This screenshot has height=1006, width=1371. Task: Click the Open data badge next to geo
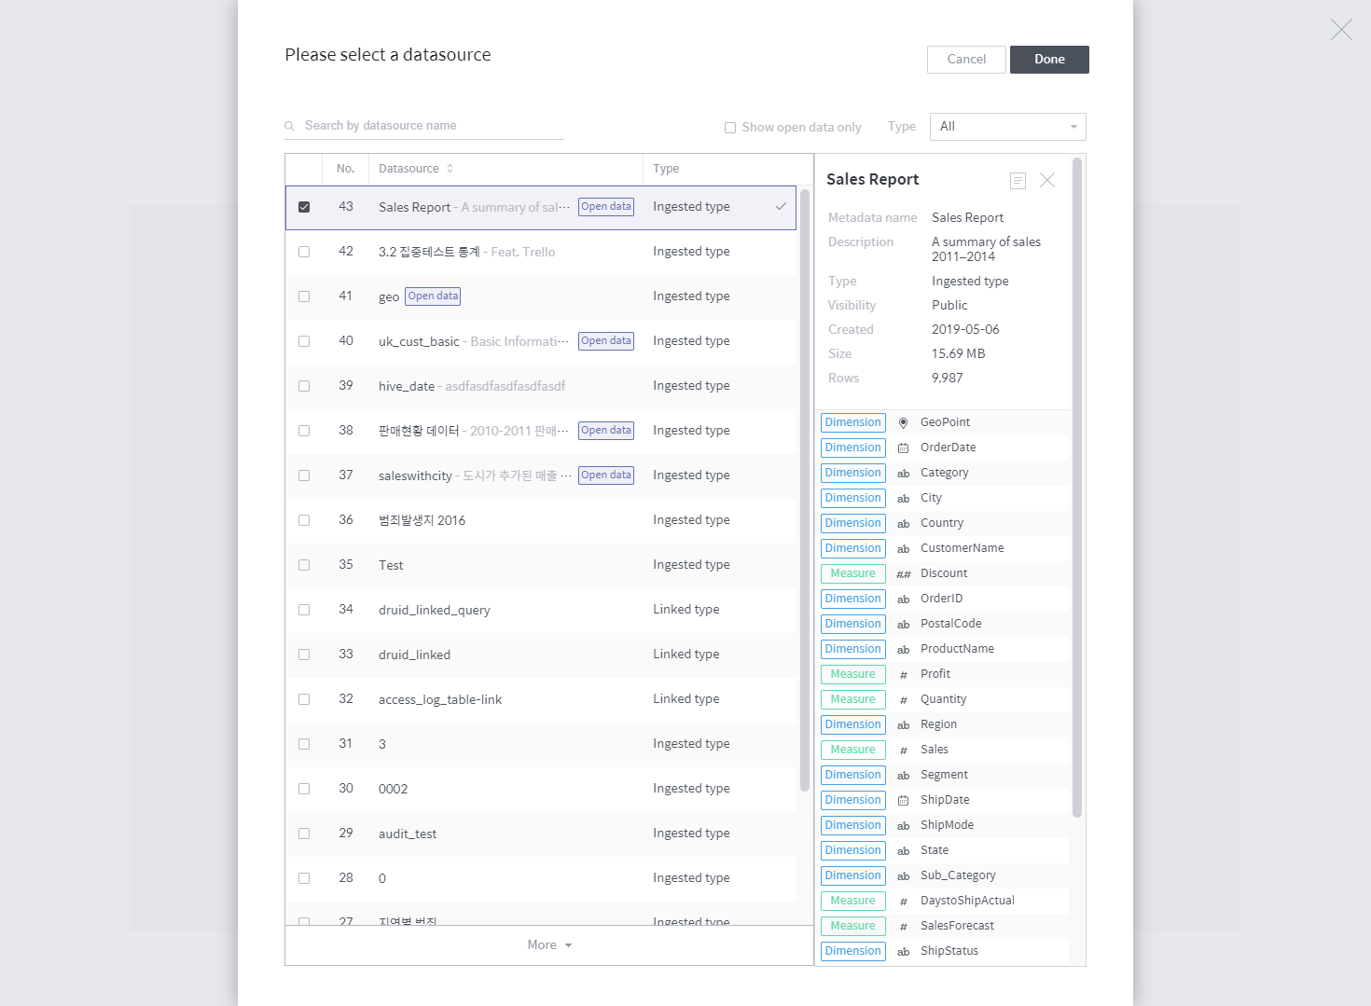pyautogui.click(x=433, y=296)
